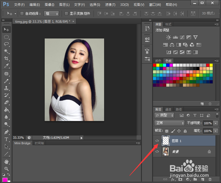Open the Swatches panel flyout menu
The height and width of the screenshot is (183, 221).
[x=217, y=61]
